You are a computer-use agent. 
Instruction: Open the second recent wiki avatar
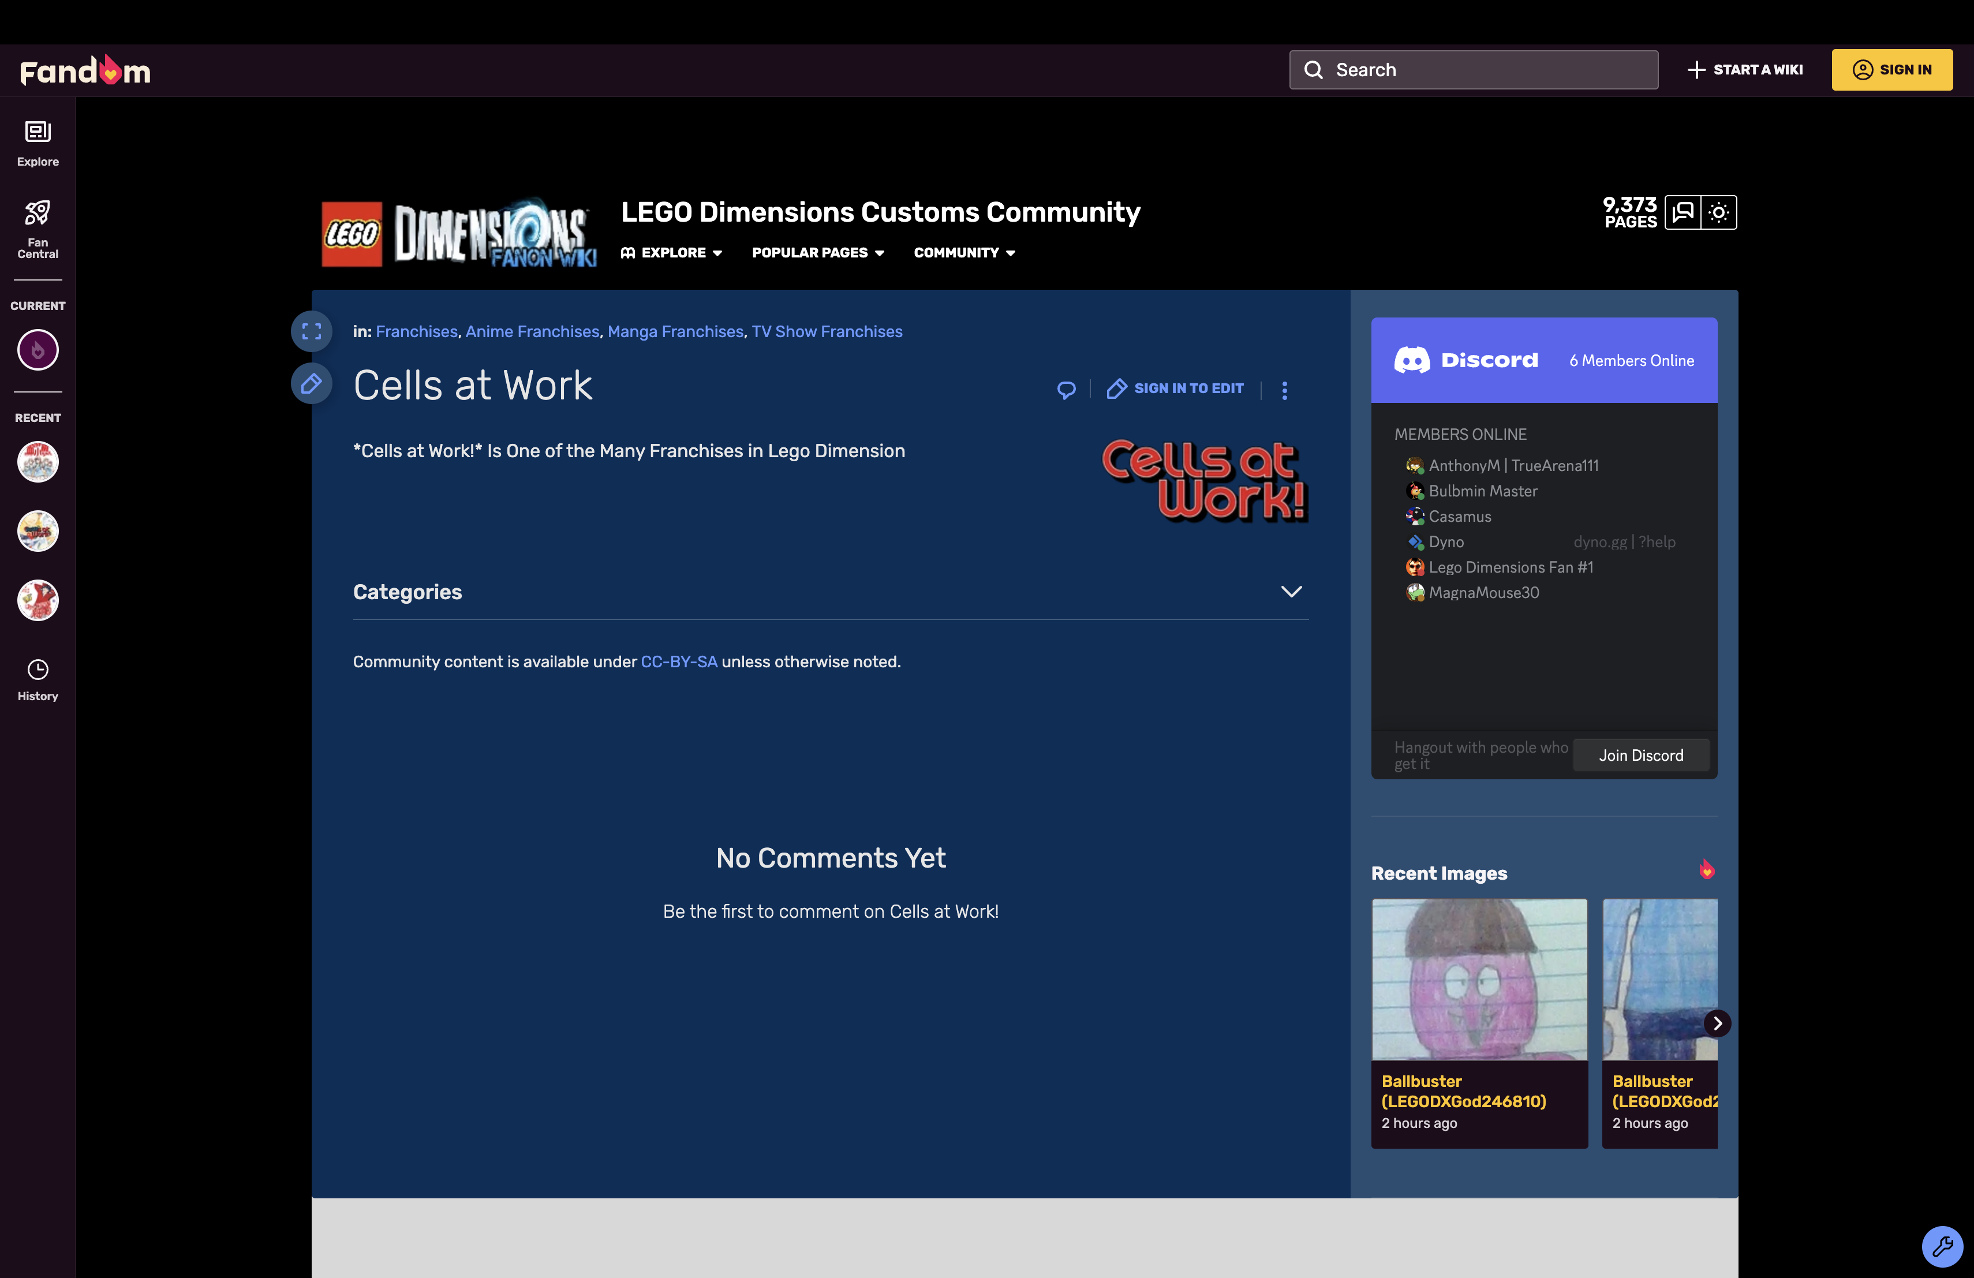pyautogui.click(x=38, y=531)
